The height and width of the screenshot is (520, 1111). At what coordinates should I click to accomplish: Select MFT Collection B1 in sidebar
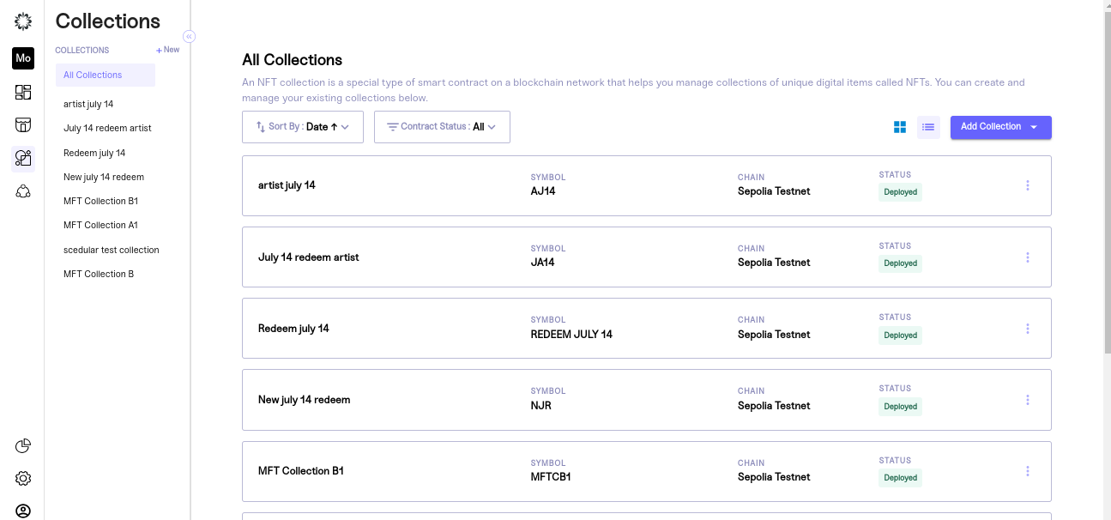pyautogui.click(x=100, y=201)
